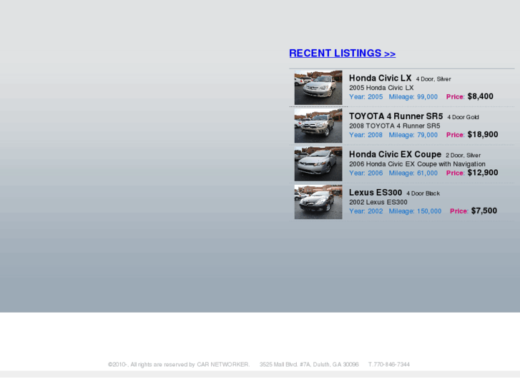Click 'Mileage: 99,000' text
The height and width of the screenshot is (389, 520).
tap(413, 96)
